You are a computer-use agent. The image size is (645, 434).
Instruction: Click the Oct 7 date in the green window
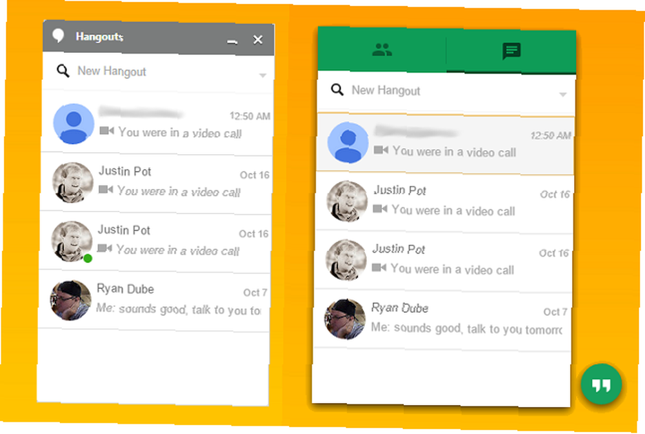point(555,312)
